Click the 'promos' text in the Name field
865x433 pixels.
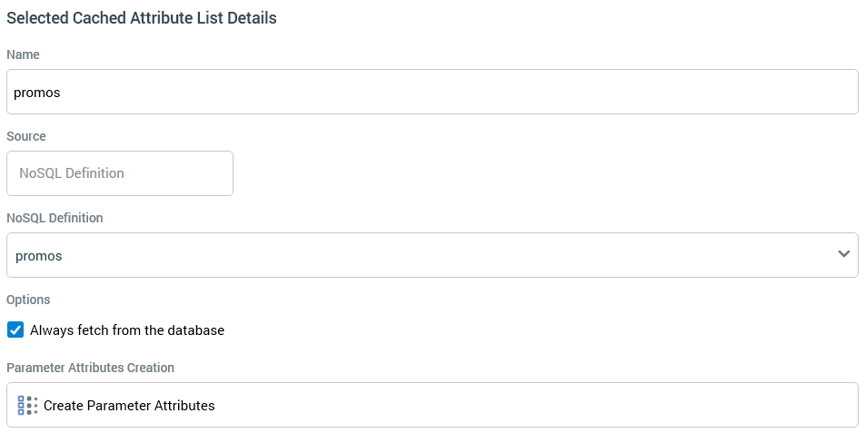(x=37, y=93)
